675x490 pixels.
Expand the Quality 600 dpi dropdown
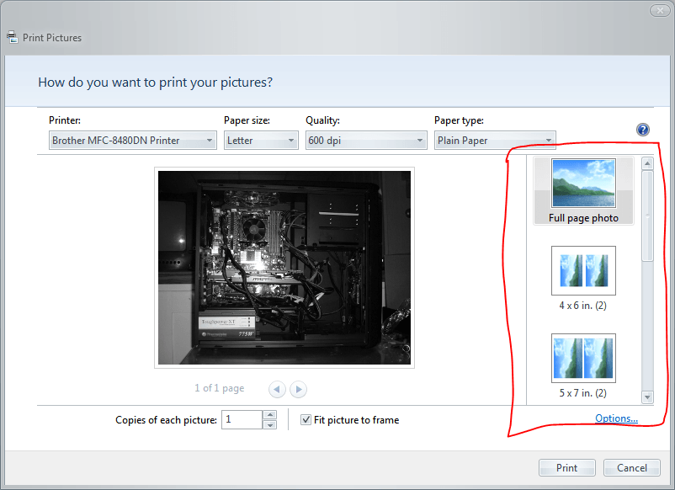pos(365,141)
